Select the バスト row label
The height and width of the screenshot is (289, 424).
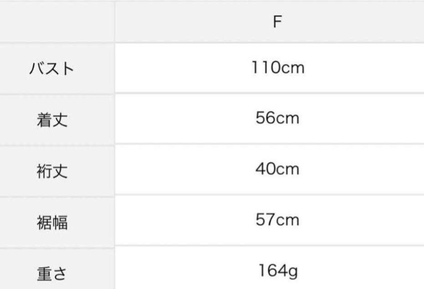(51, 69)
